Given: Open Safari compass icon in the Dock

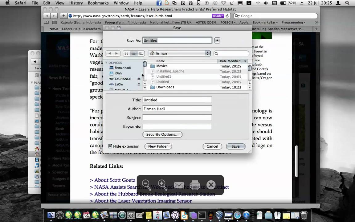Looking at the screenshot, I should point(238,215).
